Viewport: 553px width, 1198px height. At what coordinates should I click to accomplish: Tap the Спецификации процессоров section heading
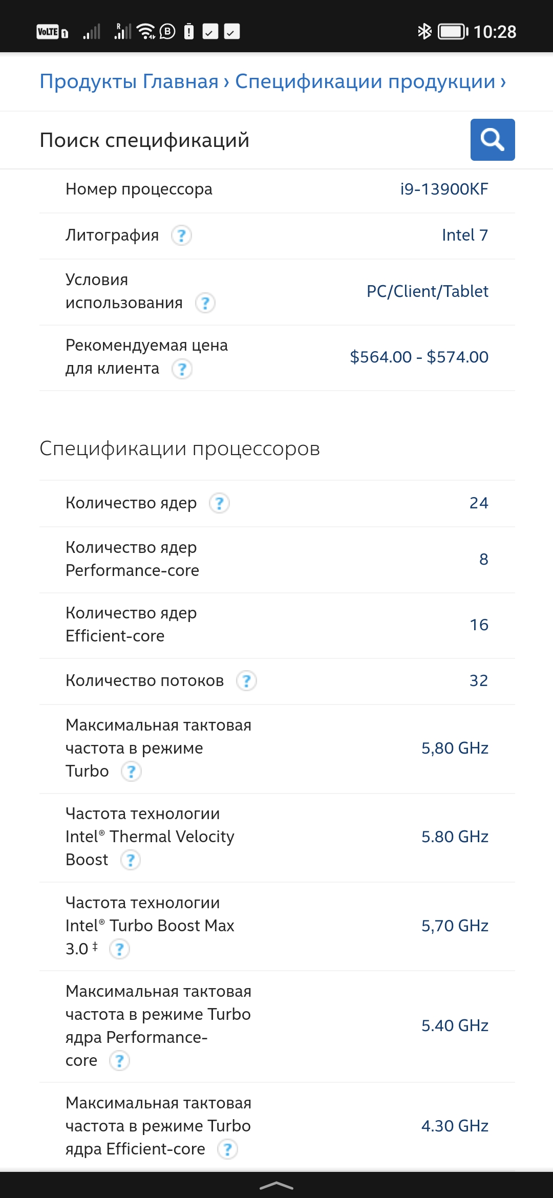tap(180, 448)
